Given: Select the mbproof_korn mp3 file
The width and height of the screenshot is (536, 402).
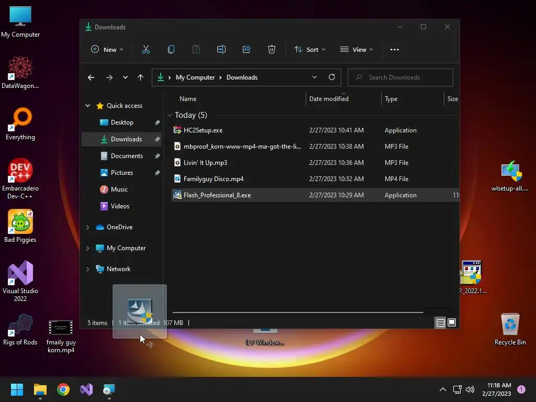Looking at the screenshot, I should click(x=242, y=147).
